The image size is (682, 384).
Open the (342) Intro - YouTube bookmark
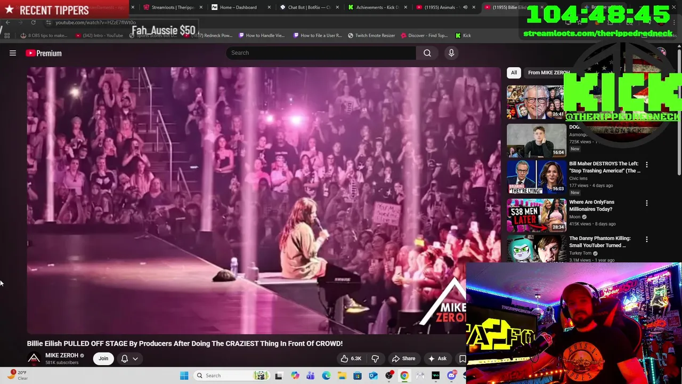click(99, 35)
